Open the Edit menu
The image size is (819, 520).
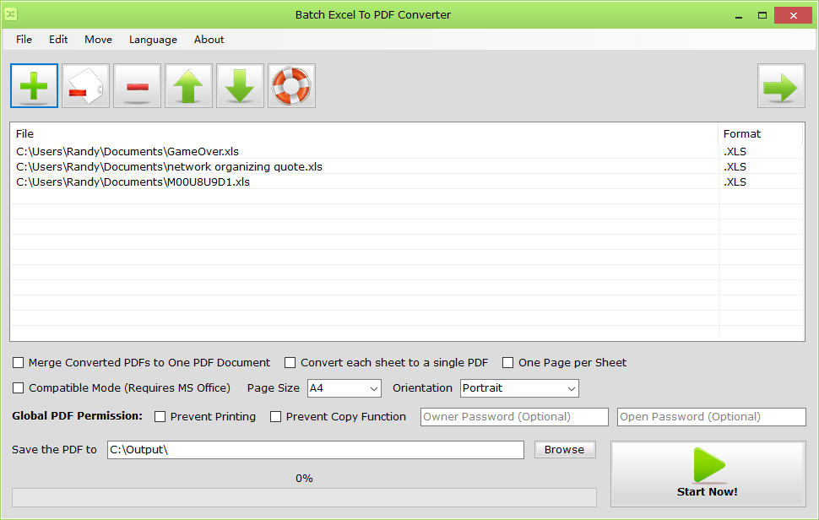pos(58,39)
